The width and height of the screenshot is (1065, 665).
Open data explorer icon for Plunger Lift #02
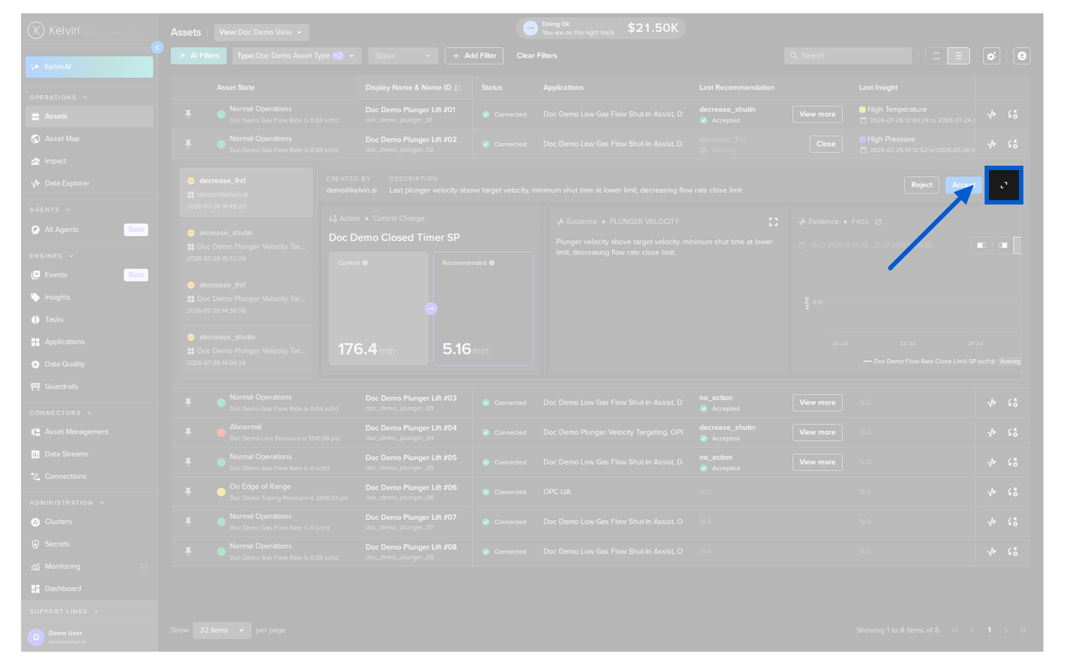point(992,144)
